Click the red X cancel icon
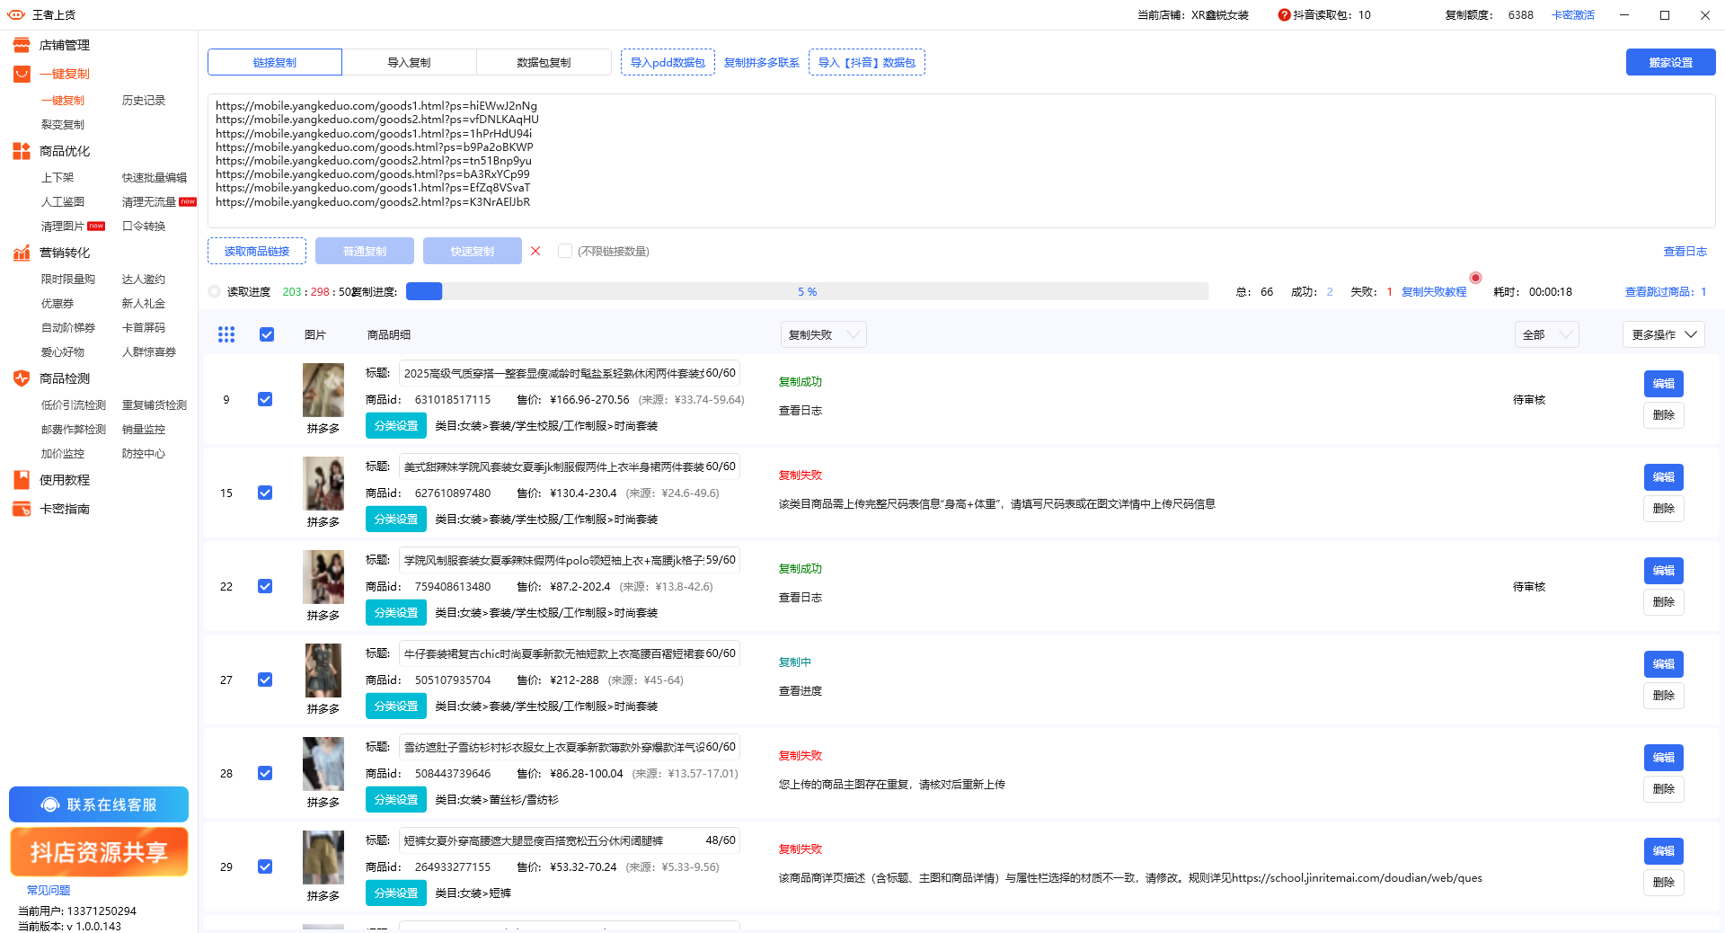This screenshot has width=1725, height=933. 535,251
